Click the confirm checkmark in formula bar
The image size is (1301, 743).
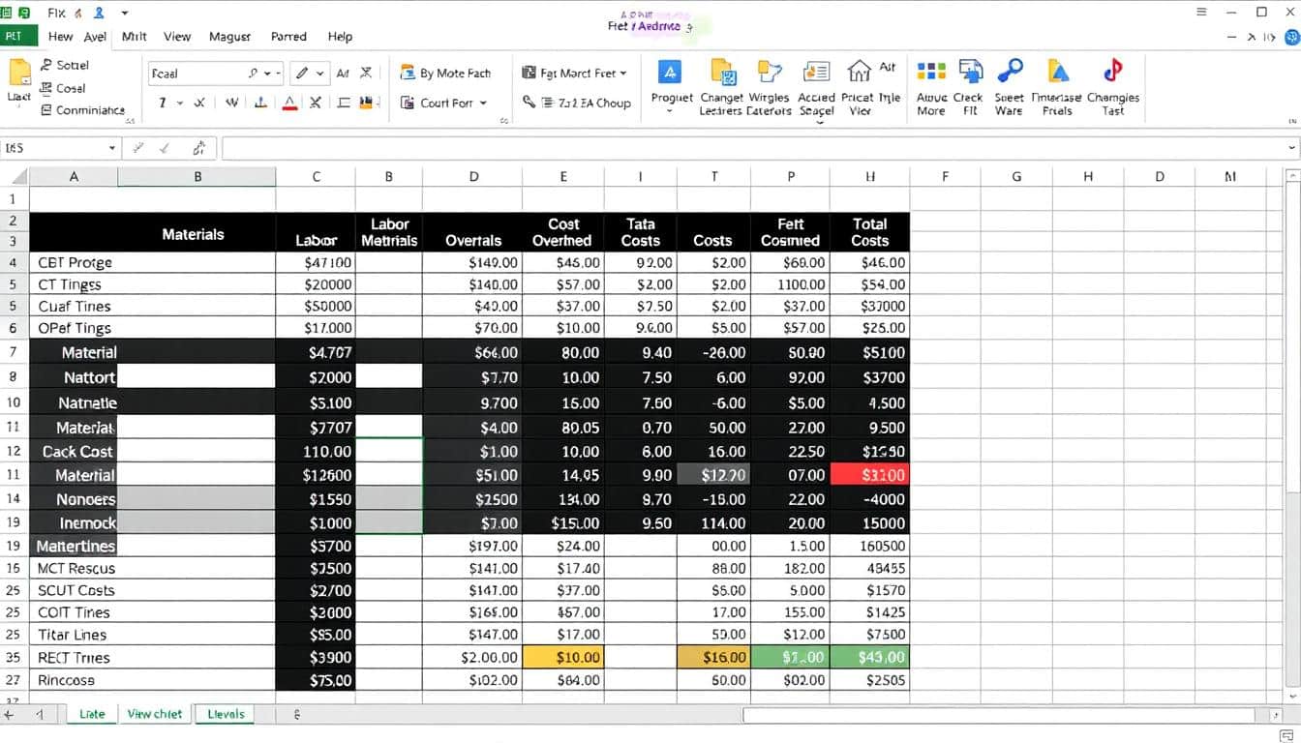click(165, 148)
